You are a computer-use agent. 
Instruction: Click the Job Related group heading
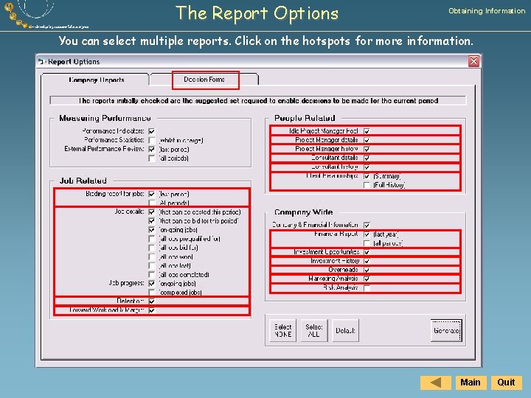click(83, 181)
